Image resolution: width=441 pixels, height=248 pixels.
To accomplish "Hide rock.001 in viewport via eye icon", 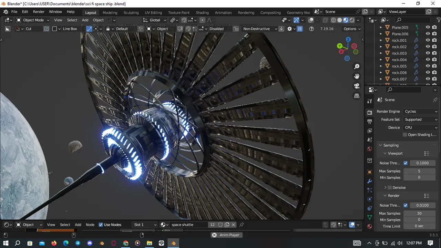I will pyautogui.click(x=428, y=40).
